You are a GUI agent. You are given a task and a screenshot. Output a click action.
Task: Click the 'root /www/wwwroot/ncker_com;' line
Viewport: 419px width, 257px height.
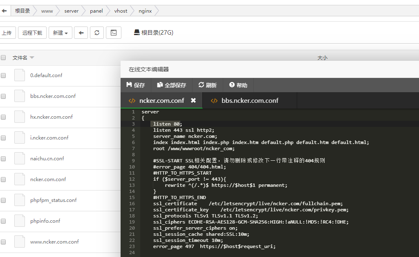tap(194, 148)
